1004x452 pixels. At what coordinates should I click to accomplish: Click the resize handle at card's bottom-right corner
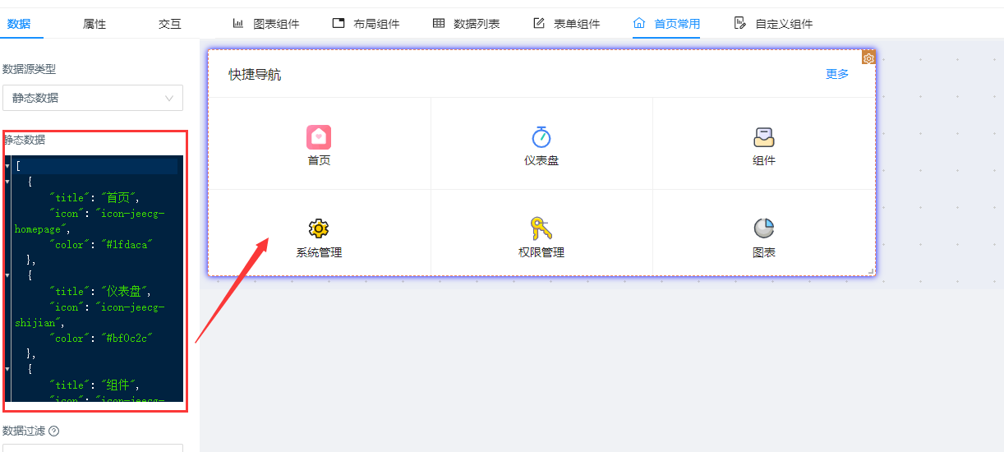click(871, 271)
